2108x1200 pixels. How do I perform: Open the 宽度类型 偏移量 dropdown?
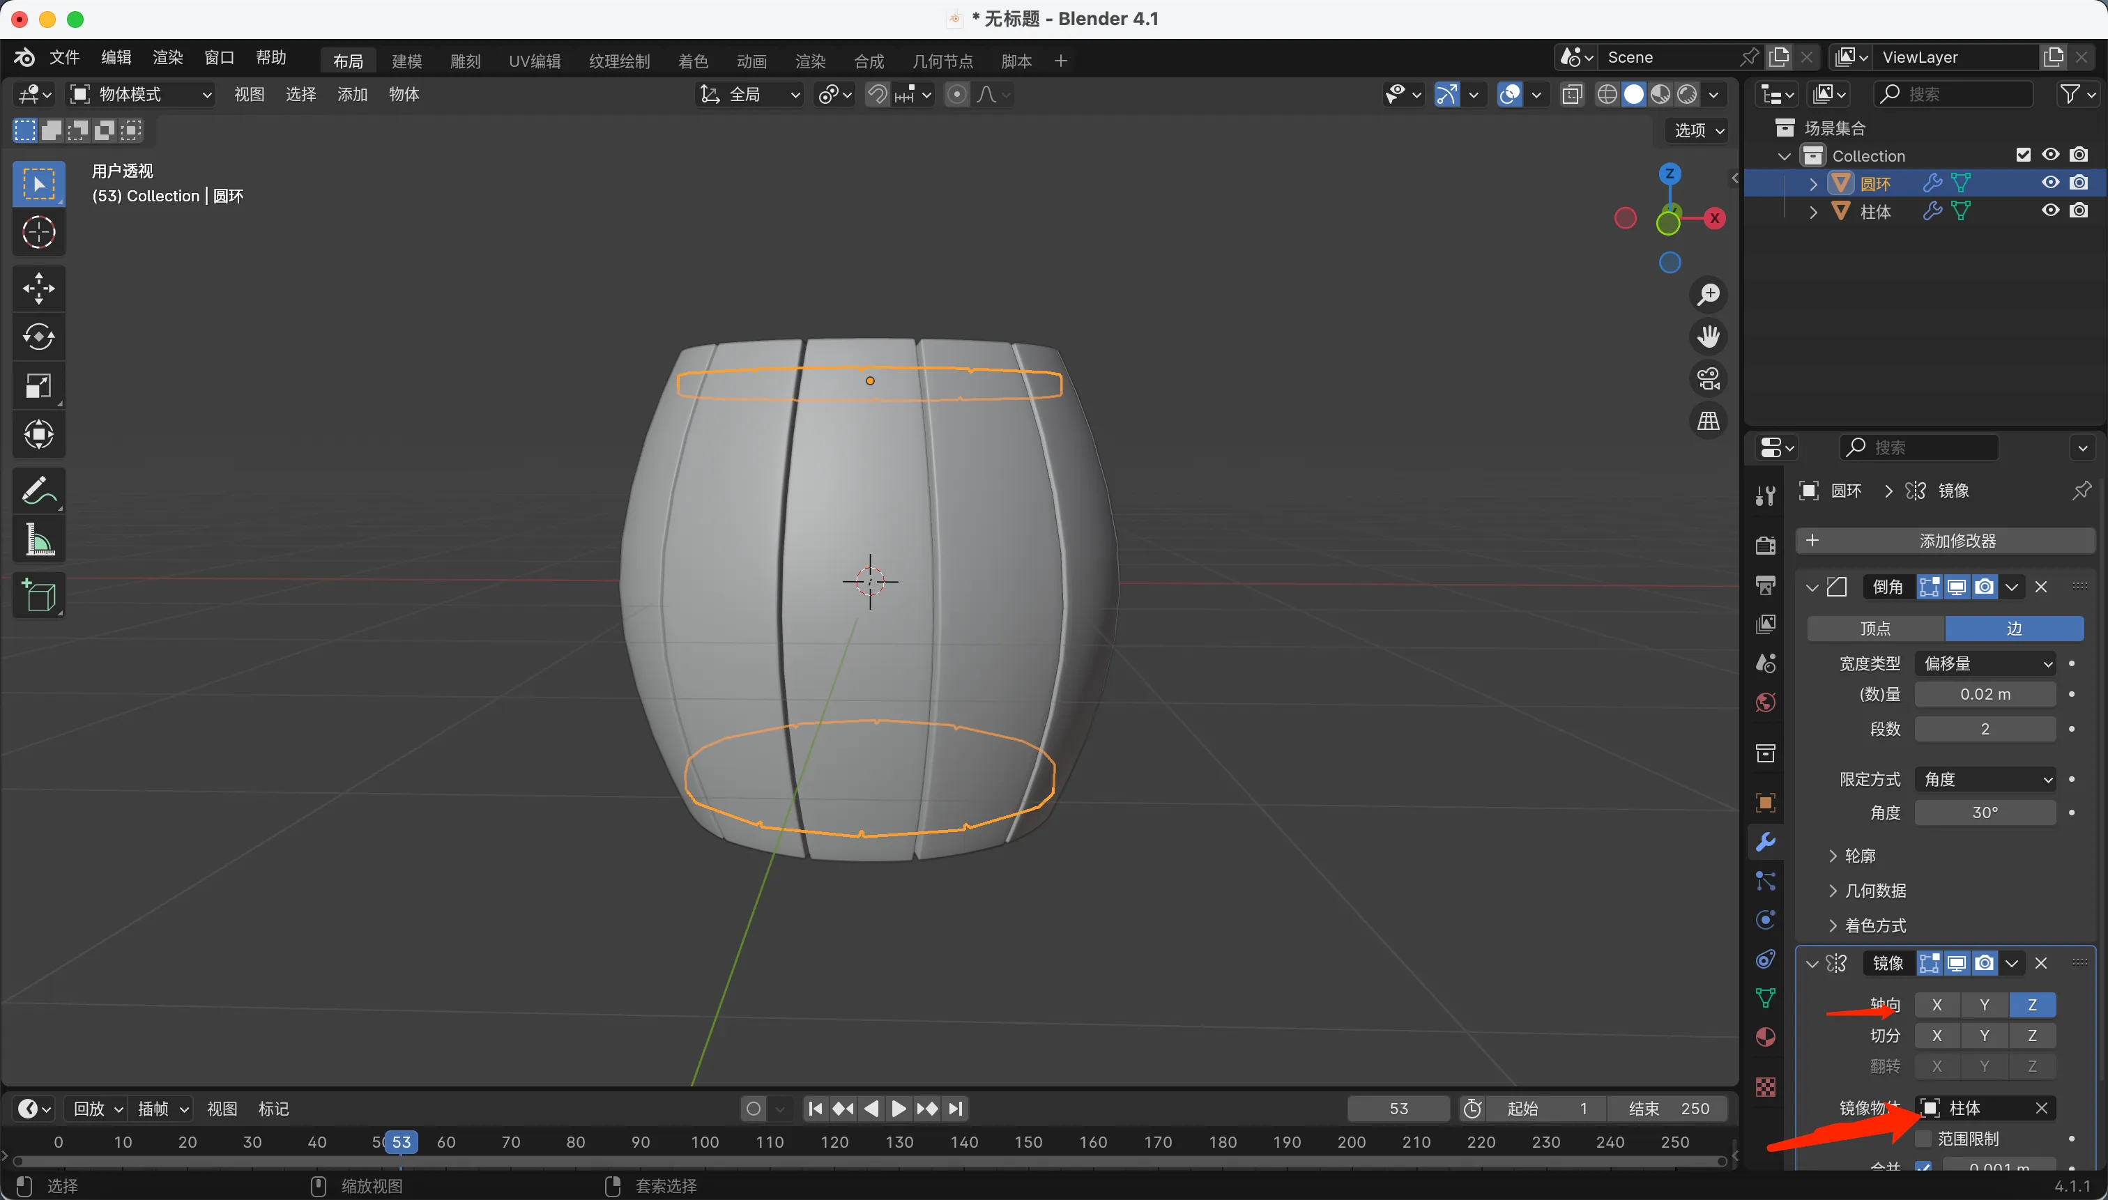click(1985, 663)
